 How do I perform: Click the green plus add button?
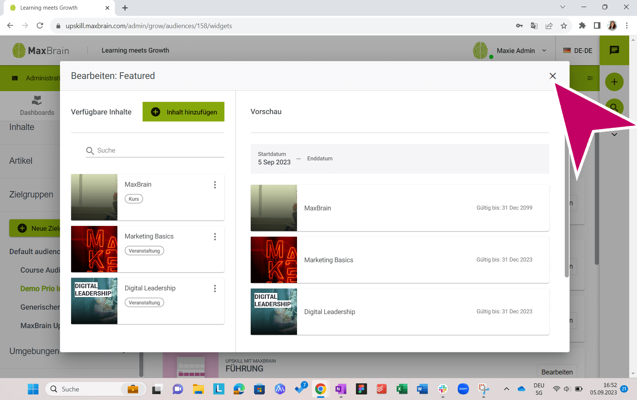point(614,82)
